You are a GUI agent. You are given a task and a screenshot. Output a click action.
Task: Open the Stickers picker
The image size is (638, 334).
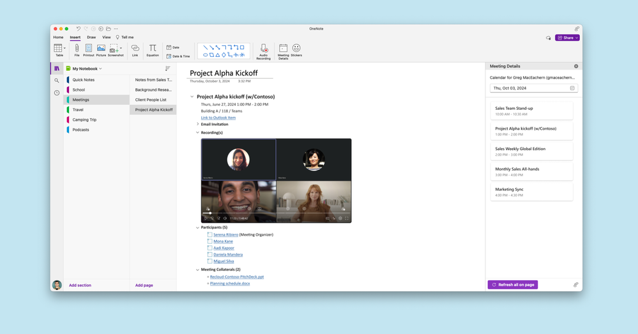296,50
